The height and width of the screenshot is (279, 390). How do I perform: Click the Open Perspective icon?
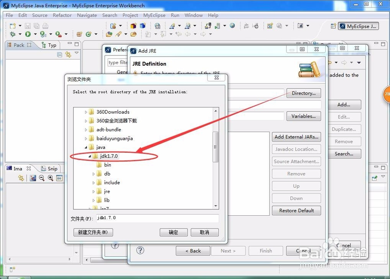333,26
